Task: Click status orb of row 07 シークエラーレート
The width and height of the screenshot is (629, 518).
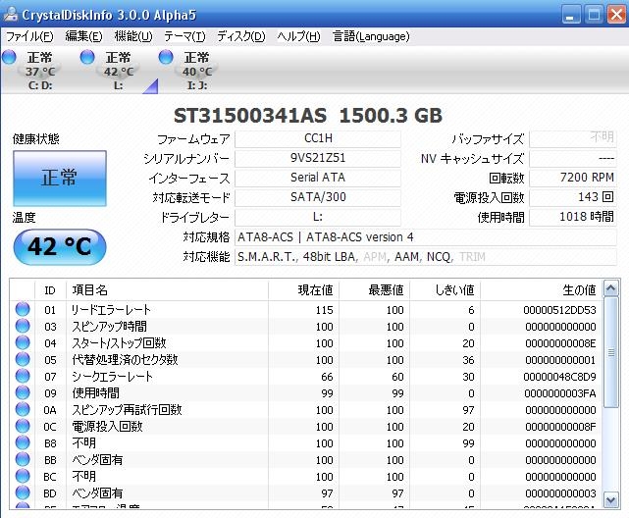Action: point(23,376)
